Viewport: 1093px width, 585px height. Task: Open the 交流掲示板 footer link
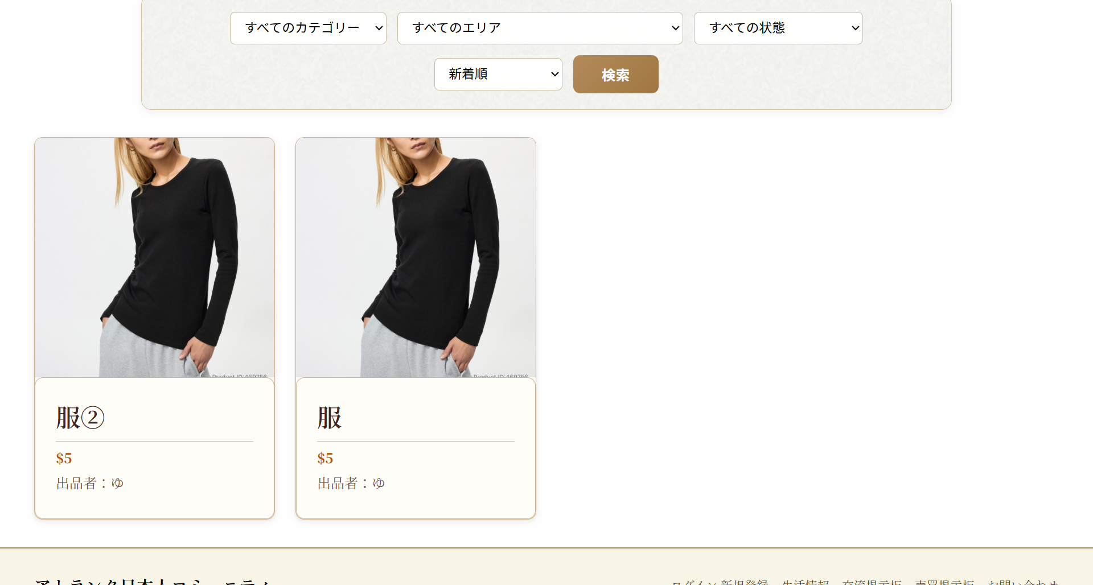coord(873,583)
